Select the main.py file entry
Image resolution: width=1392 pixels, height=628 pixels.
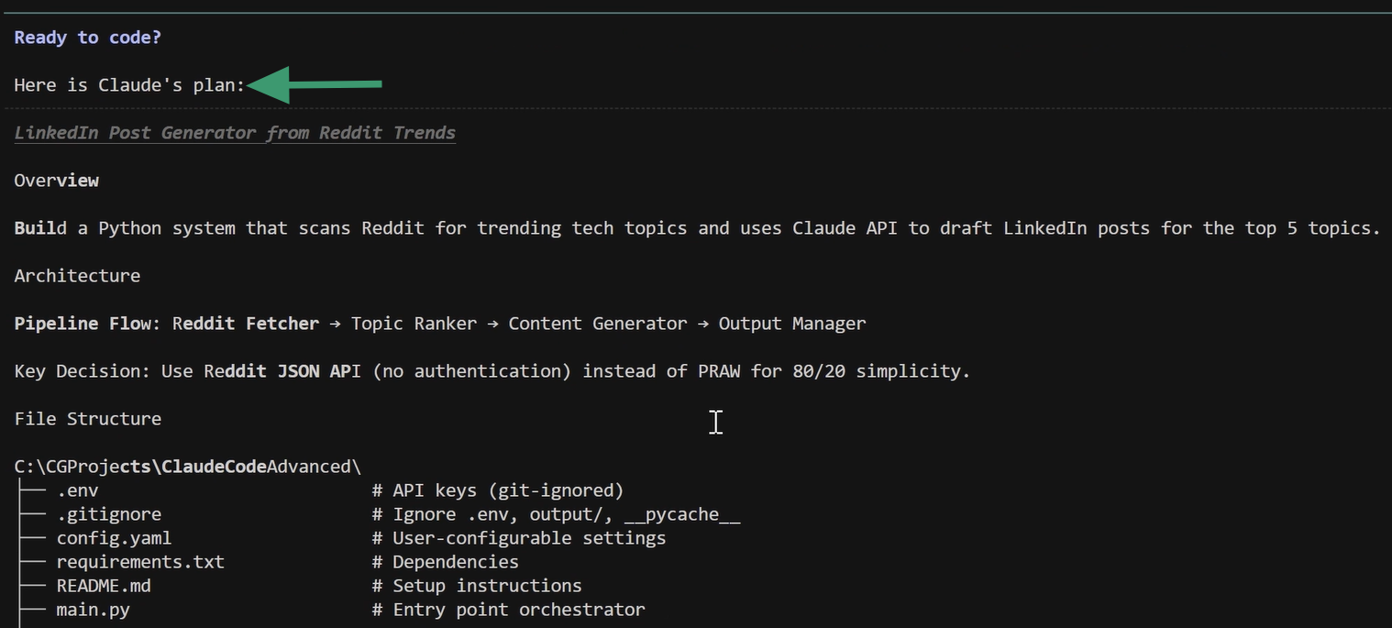coord(93,610)
